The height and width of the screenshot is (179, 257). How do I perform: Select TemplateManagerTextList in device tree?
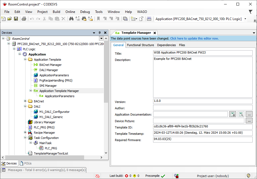pyautogui.click(x=48, y=153)
